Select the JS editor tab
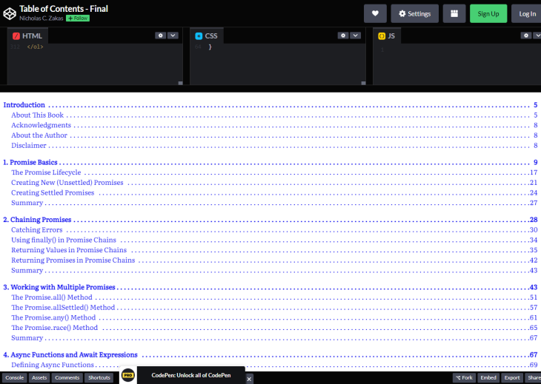541x384 pixels. point(388,36)
